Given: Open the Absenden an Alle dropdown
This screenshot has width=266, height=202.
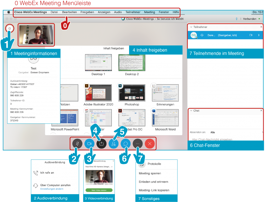Looking at the screenshot, I should tap(237, 132).
